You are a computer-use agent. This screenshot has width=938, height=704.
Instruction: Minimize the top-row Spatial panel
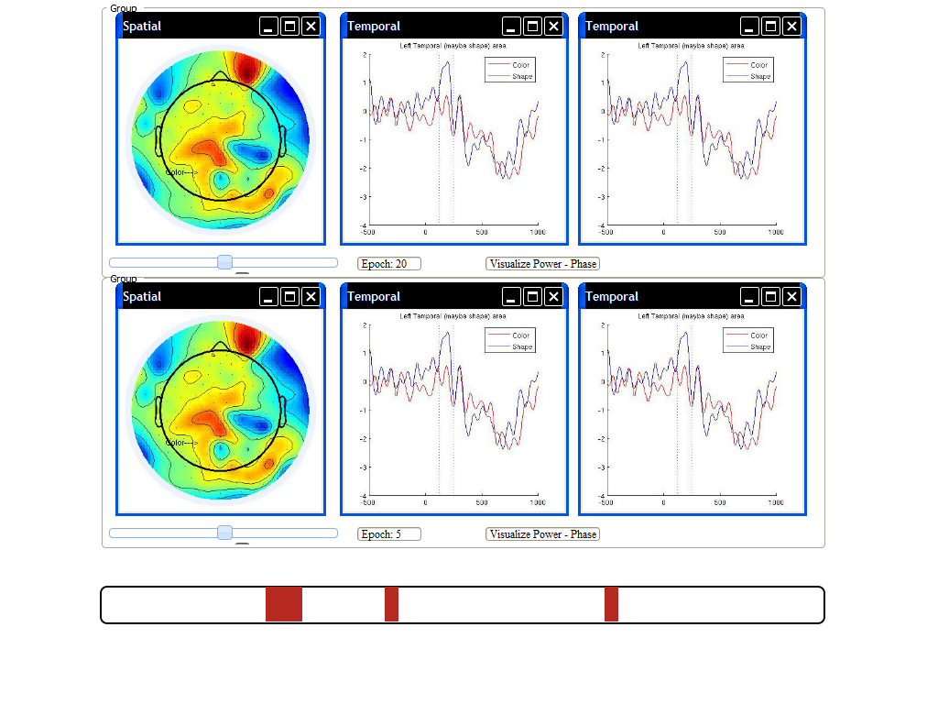click(268, 27)
